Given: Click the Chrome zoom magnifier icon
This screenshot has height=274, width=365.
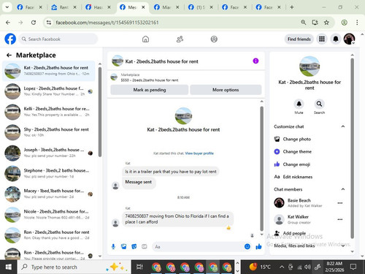Looking at the screenshot, I should [303, 23].
